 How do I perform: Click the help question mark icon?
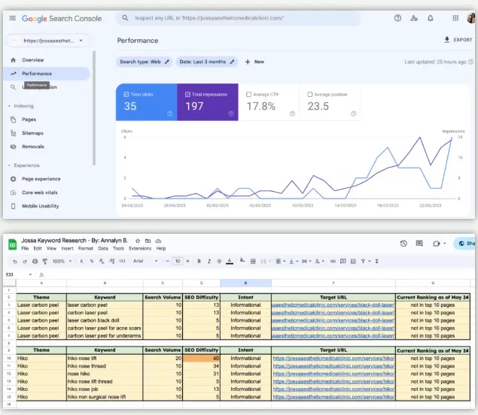(397, 18)
